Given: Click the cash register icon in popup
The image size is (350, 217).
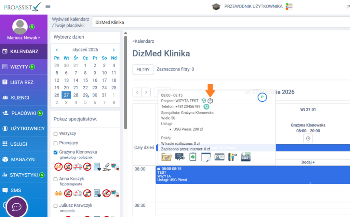Looking at the screenshot, I should pyautogui.click(x=246, y=157).
